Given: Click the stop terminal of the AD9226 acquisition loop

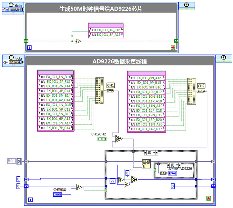Looking at the screenshot, I should coord(208,198).
